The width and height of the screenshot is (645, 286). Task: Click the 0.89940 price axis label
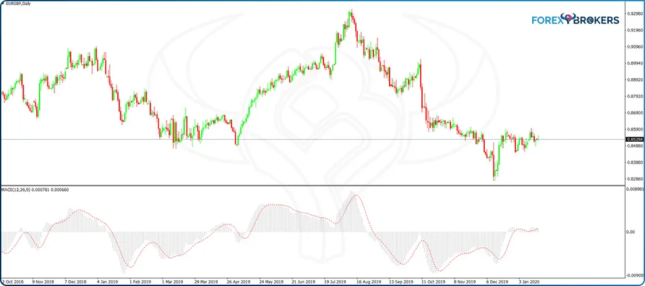click(635, 63)
